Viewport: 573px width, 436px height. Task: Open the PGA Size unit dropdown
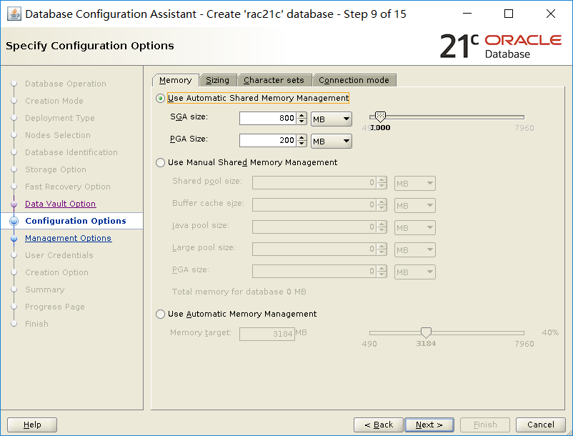tap(331, 142)
